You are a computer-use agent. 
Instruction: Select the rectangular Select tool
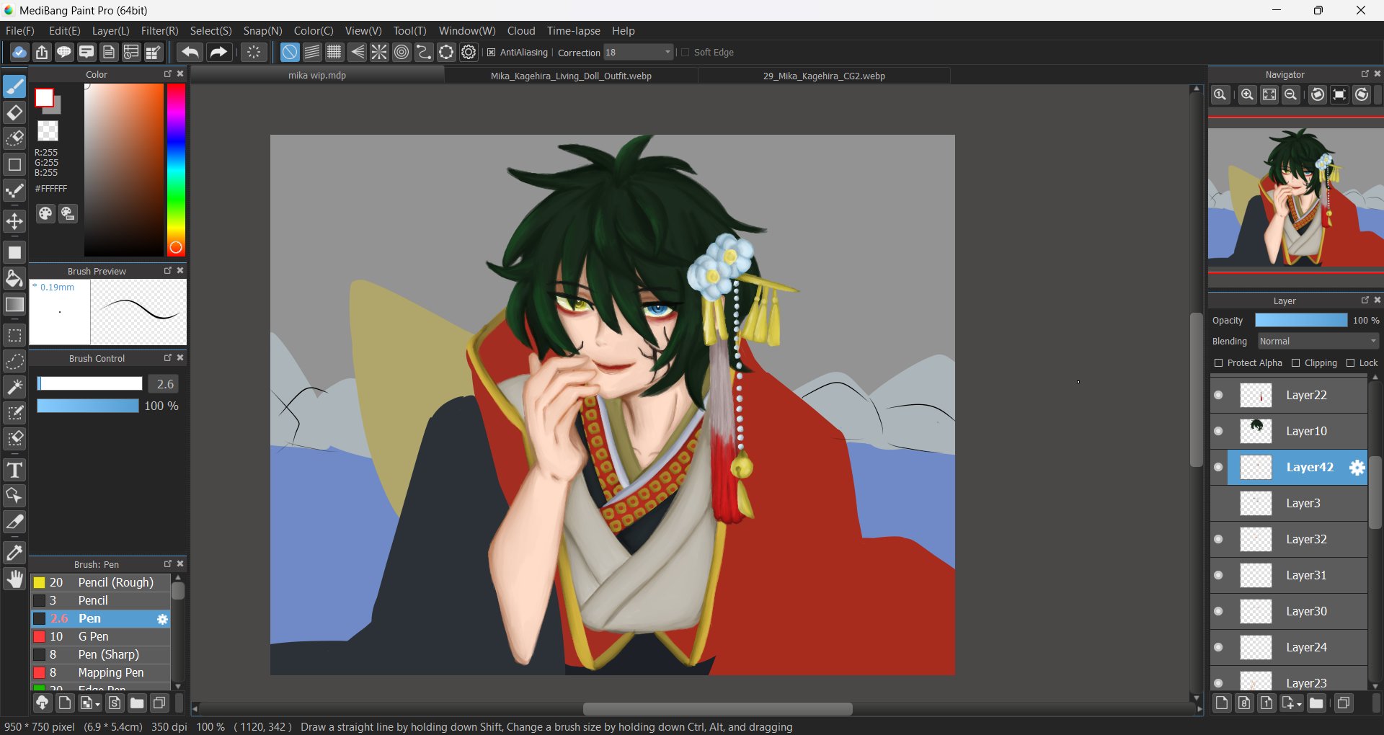[x=14, y=335]
